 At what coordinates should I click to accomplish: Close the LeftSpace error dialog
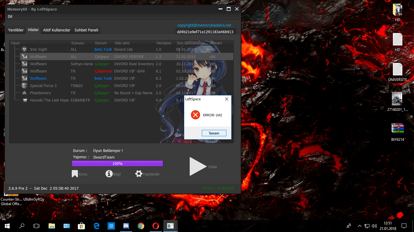click(227, 99)
